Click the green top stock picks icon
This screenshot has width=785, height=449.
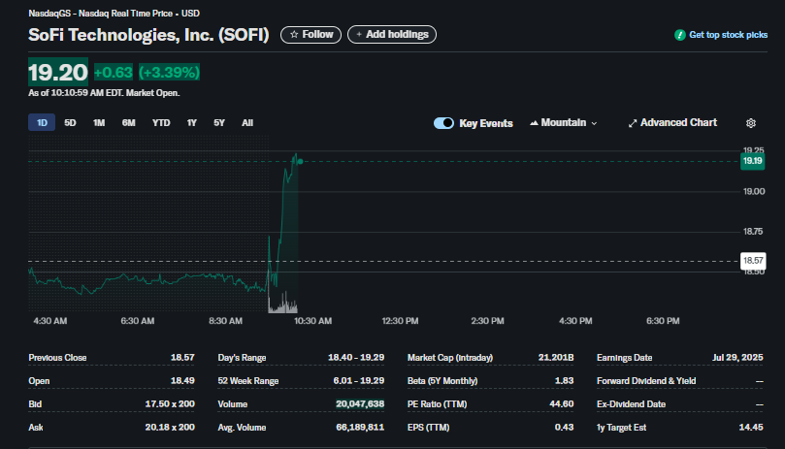coord(679,35)
